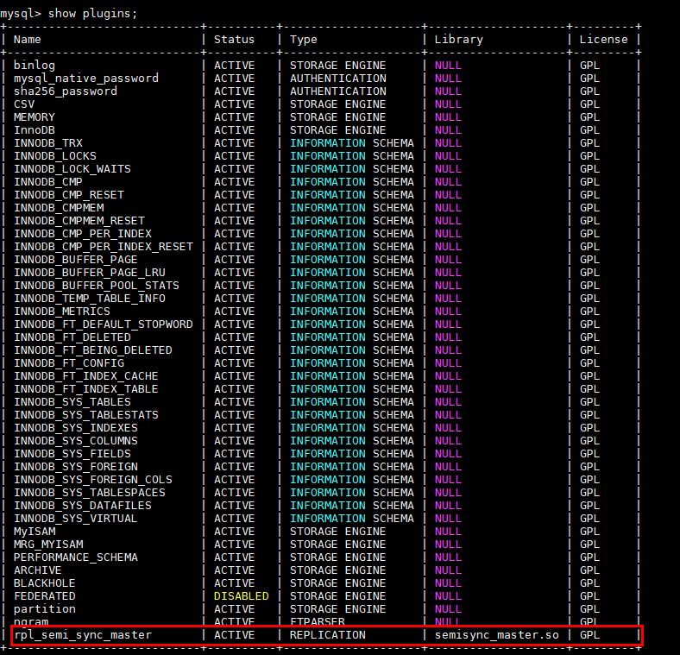Click the 'BLACKHOLE' plugin name
Screen dimensions: 680x655
click(x=45, y=583)
